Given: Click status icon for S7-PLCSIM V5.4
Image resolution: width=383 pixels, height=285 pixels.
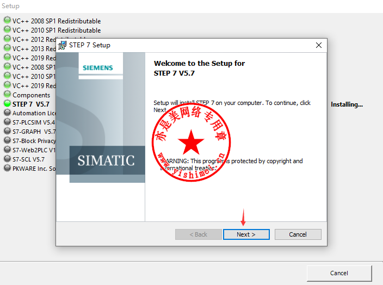Looking at the screenshot, I should tap(7, 122).
